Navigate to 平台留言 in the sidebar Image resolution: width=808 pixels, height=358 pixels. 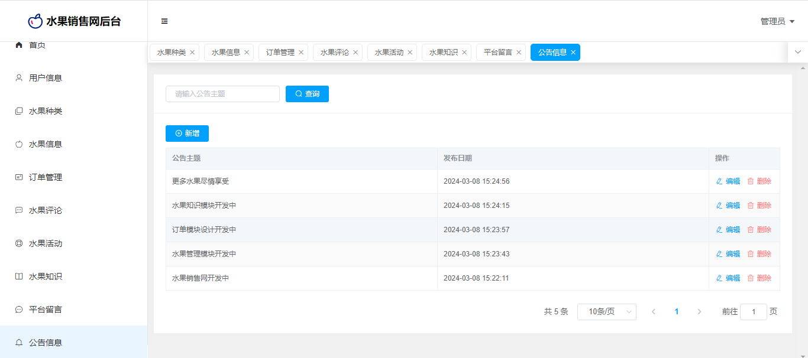(x=46, y=310)
